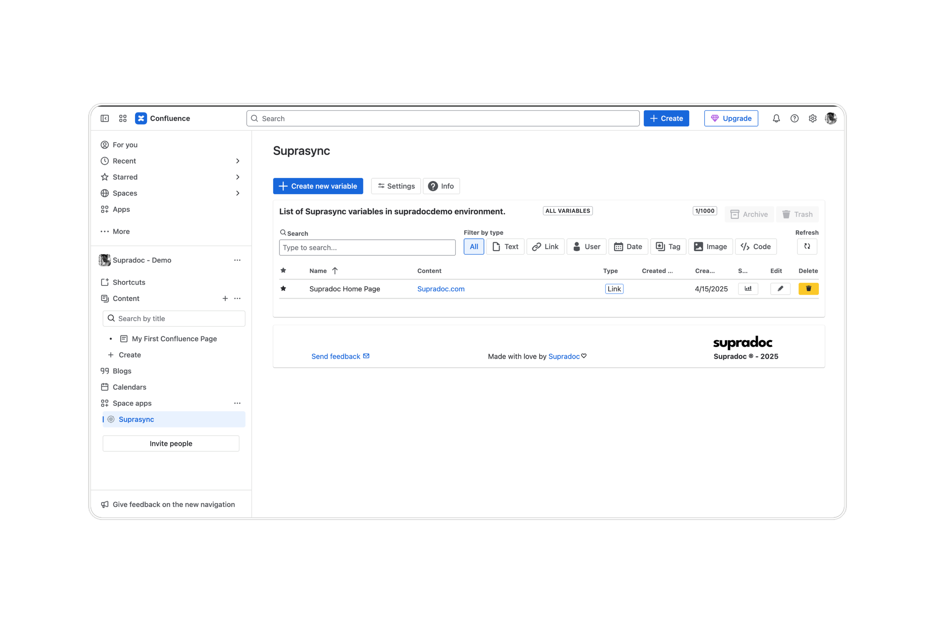Viewport: 935px width, 623px height.
Task: Open Space apps more options
Action: 237,403
